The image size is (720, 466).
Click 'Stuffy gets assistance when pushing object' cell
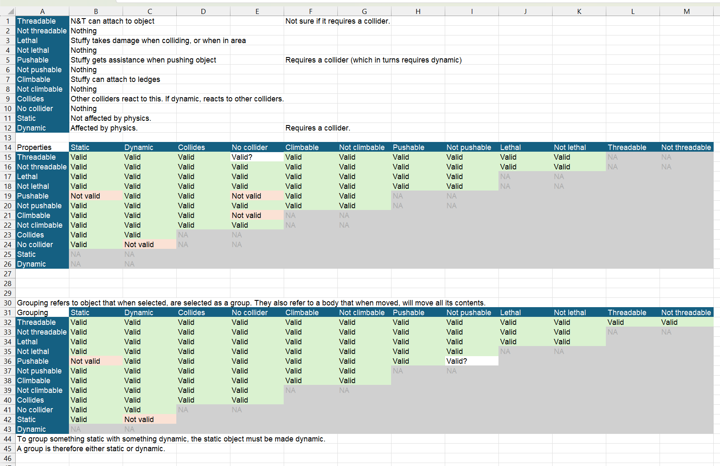point(143,60)
